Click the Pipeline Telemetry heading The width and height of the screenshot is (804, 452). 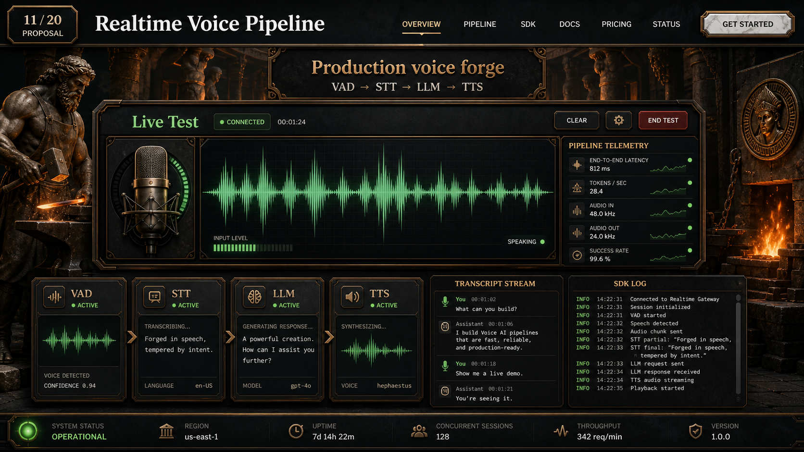pos(608,146)
